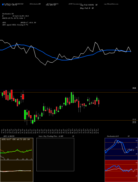Select the 'Stochastics: 50' reading
Image resolution: width=138 pixels, height=182 pixels.
[x=8, y=14]
